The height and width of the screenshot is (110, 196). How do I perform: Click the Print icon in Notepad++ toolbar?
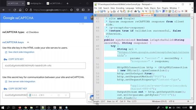[114, 11]
